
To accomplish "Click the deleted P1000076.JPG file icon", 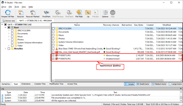I will point(57,59).
